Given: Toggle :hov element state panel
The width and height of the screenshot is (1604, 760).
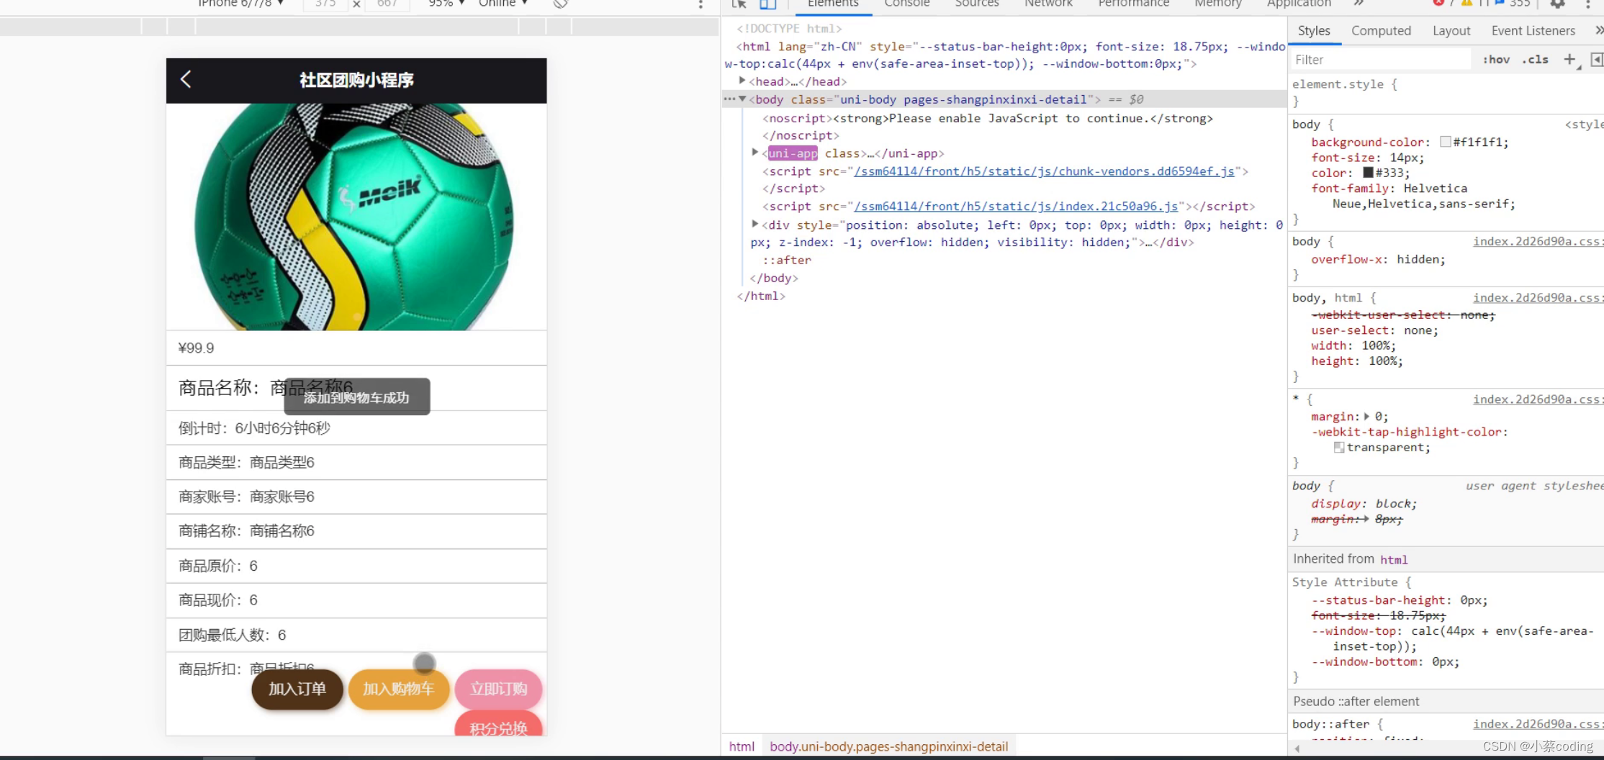Looking at the screenshot, I should tap(1496, 60).
